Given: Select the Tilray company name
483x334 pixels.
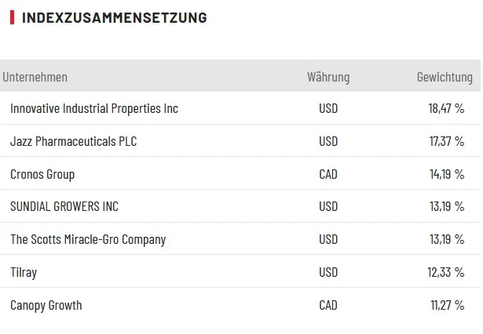Looking at the screenshot, I should [24, 272].
